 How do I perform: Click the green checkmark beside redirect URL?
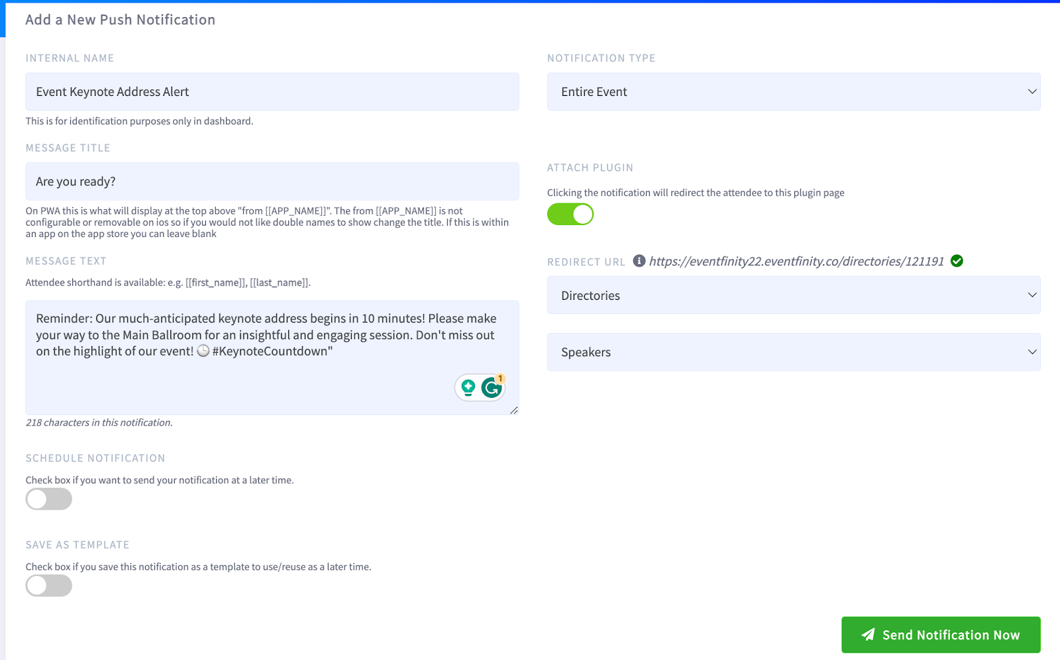957,261
